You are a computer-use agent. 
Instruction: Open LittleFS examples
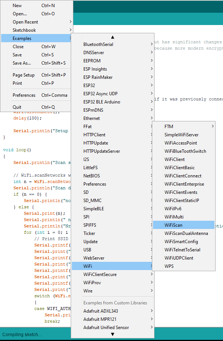click(x=112, y=168)
